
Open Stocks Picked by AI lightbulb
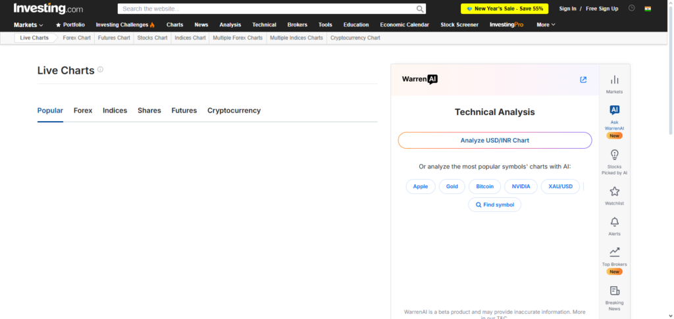click(614, 155)
